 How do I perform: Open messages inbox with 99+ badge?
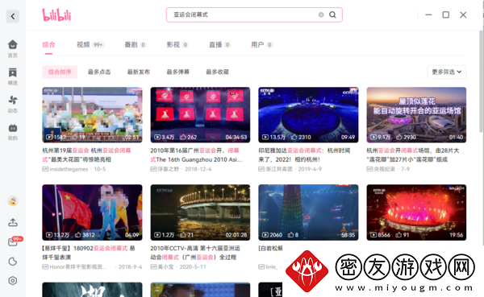point(14,241)
